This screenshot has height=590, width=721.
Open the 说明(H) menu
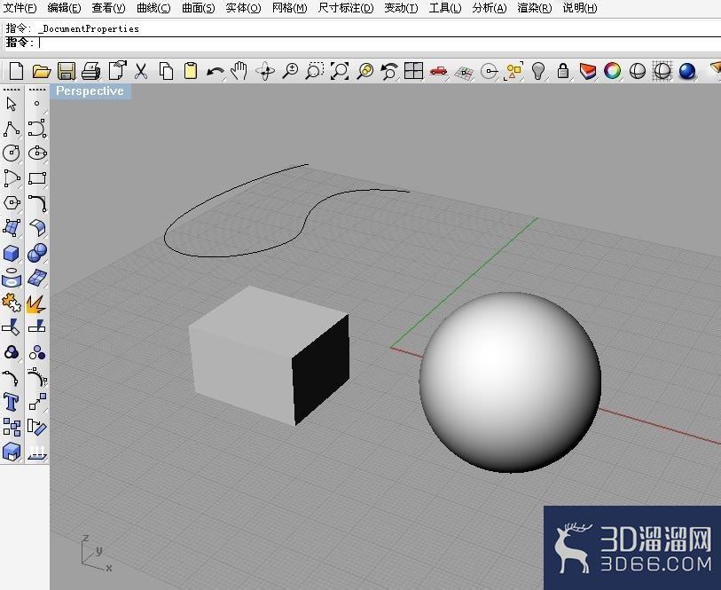coord(580,8)
